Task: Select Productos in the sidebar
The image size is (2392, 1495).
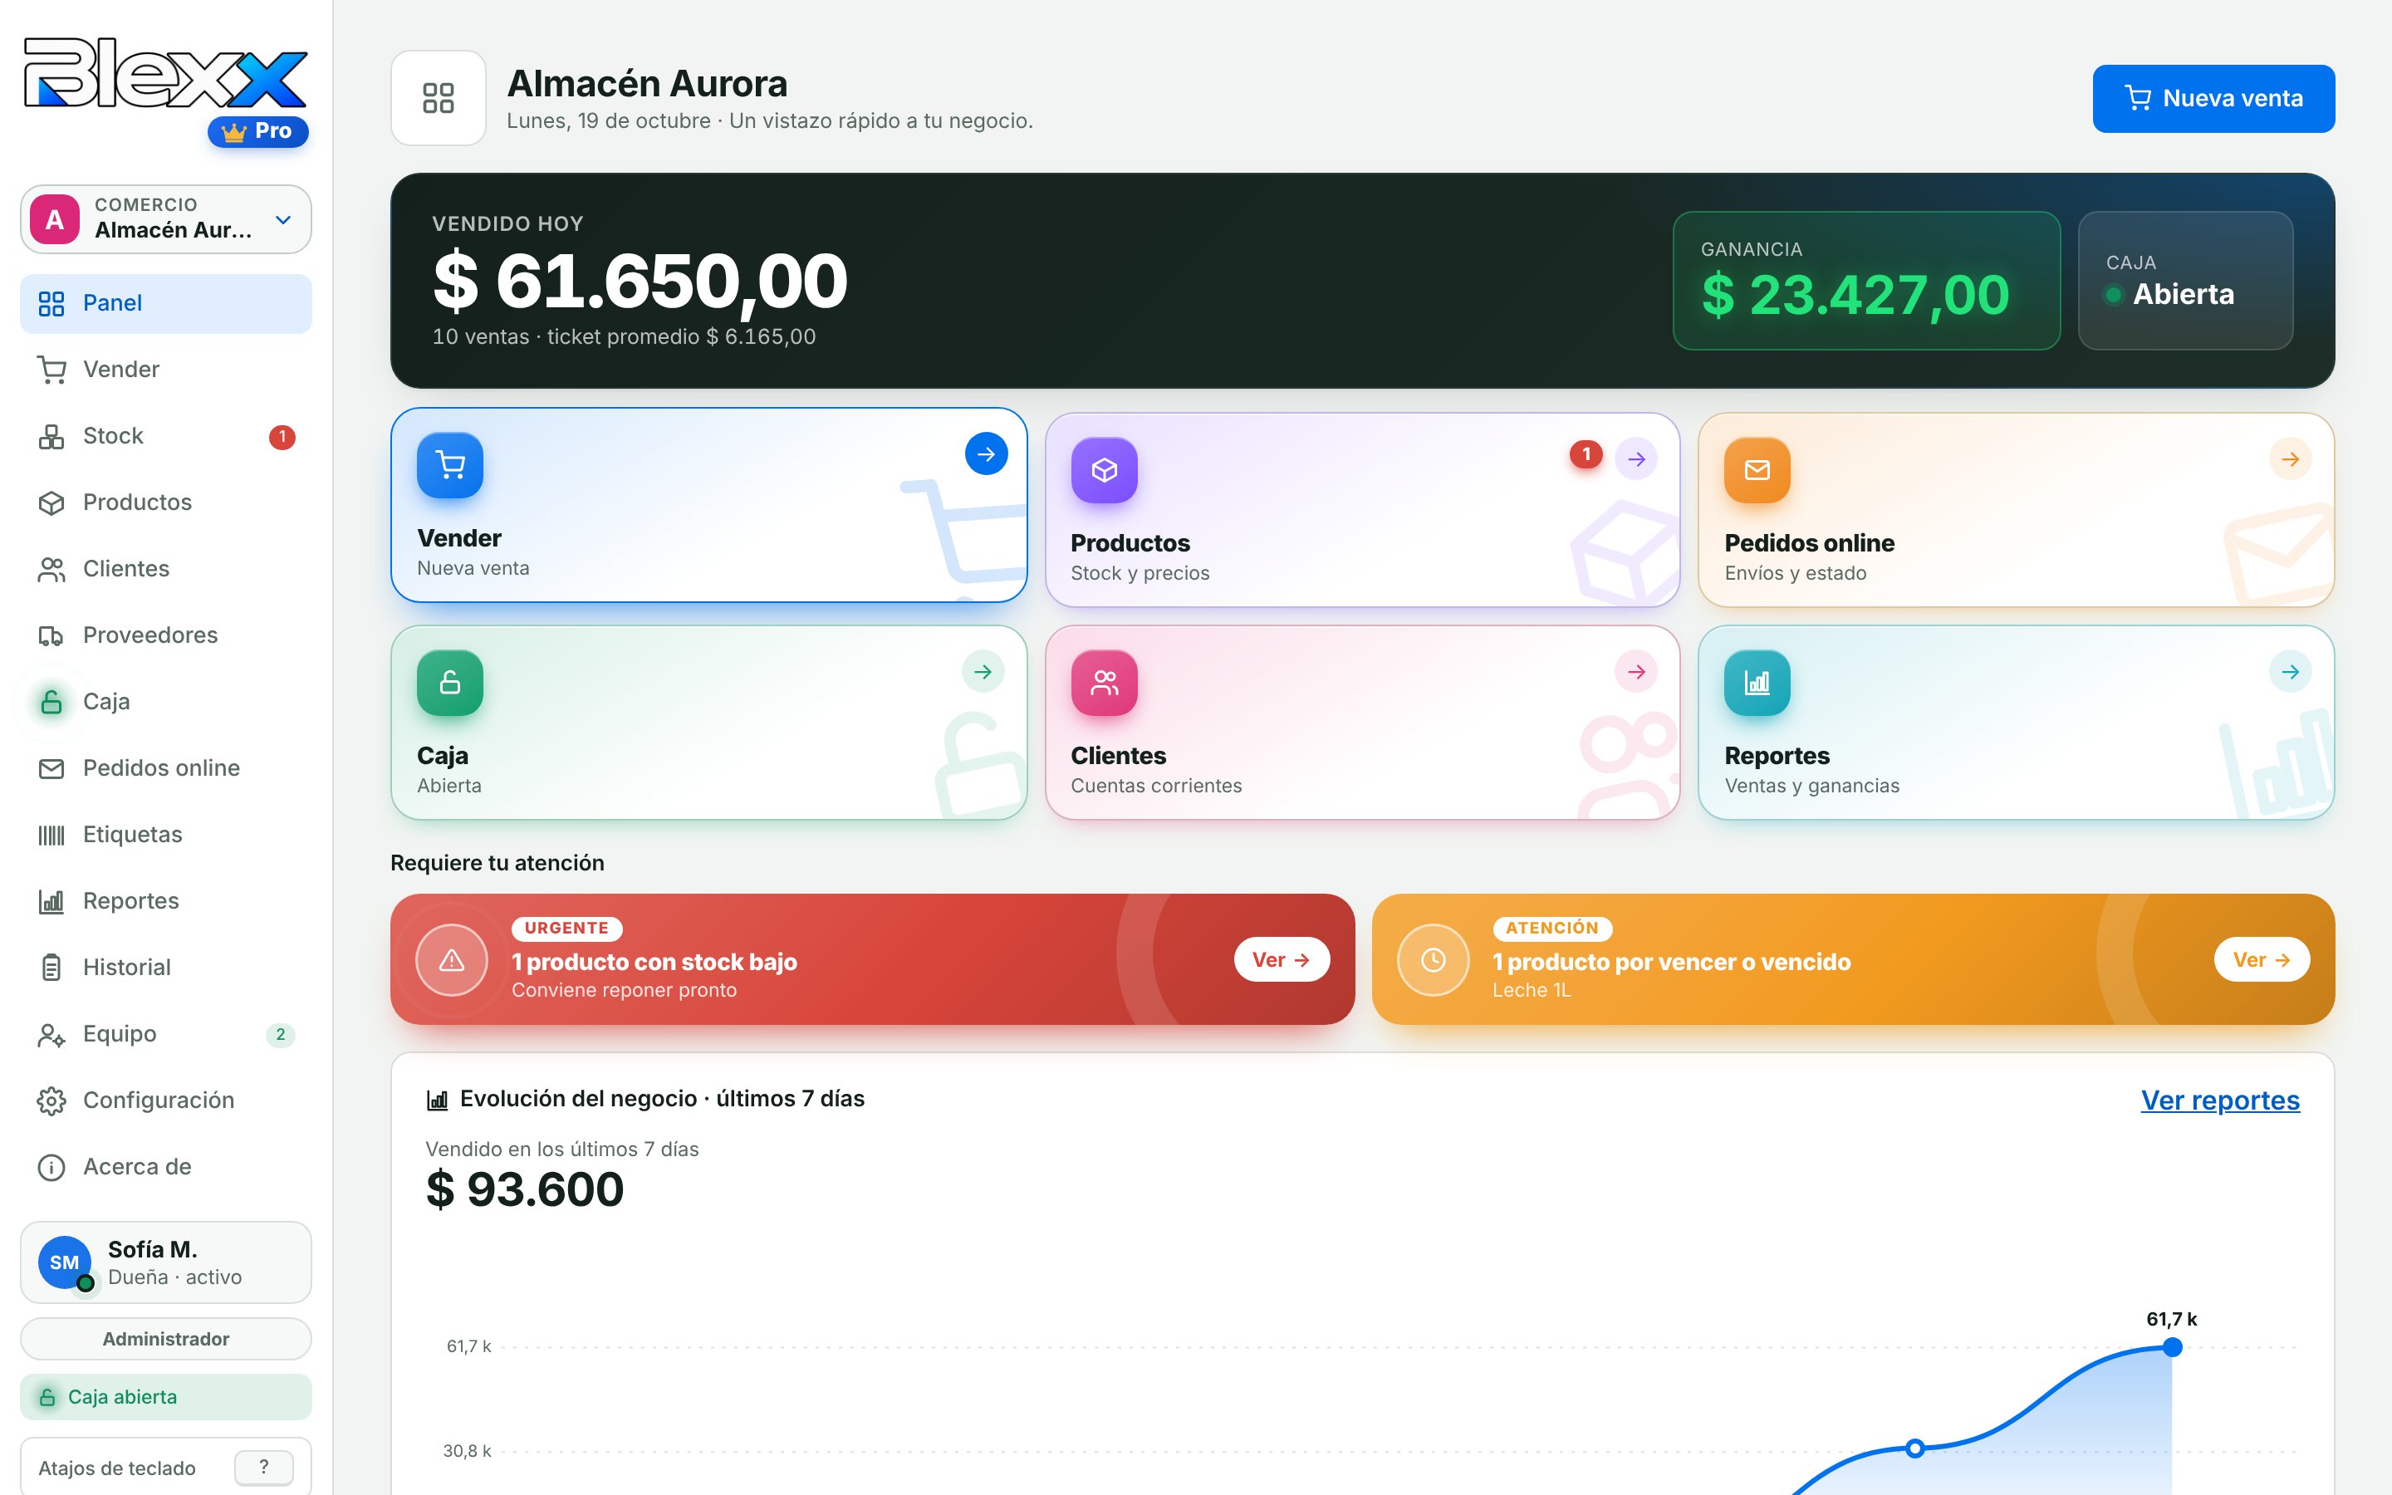Action: pos(165,502)
